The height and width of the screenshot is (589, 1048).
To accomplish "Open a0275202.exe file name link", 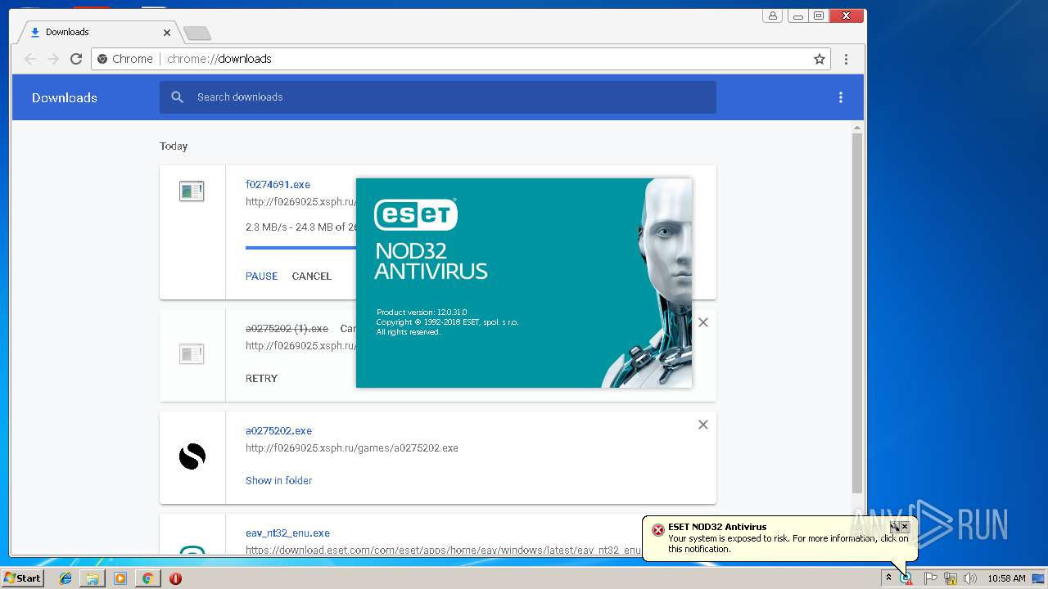I will click(x=279, y=431).
